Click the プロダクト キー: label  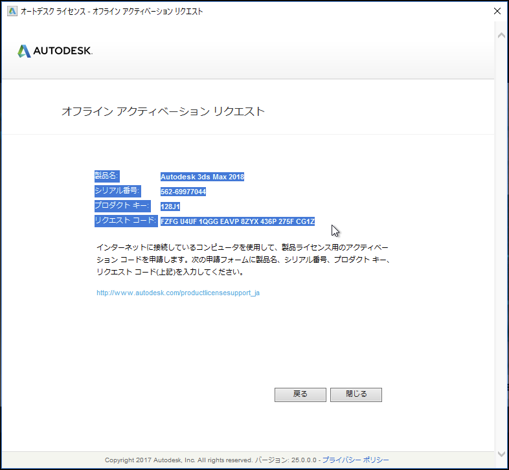coord(122,206)
